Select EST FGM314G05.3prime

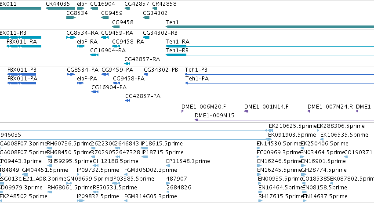click(150, 196)
